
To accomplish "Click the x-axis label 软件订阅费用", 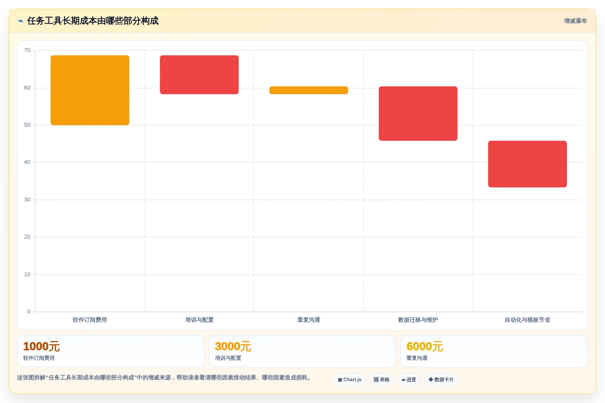I will [90, 320].
